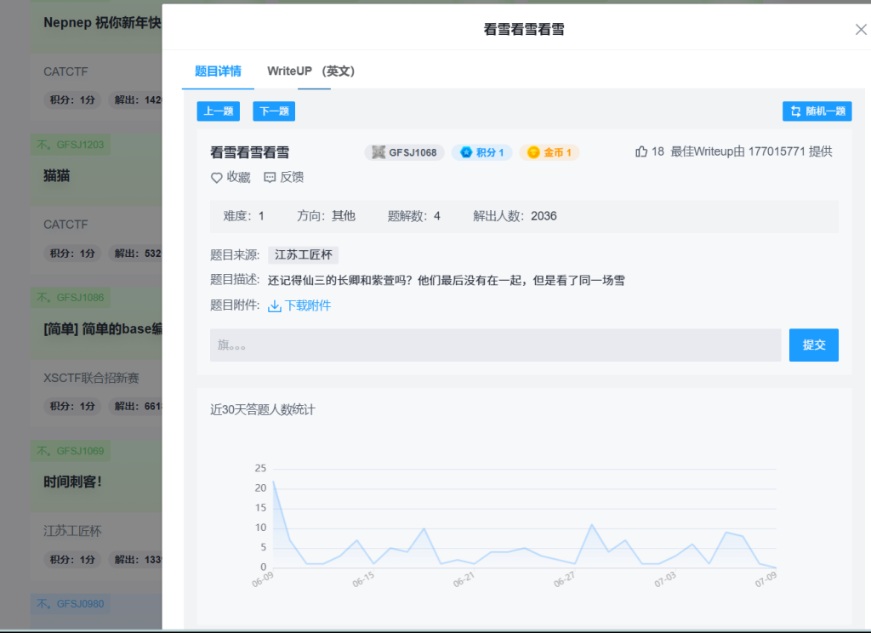Click the orange 金币 1 coin icon
871x633 pixels.
pos(533,153)
